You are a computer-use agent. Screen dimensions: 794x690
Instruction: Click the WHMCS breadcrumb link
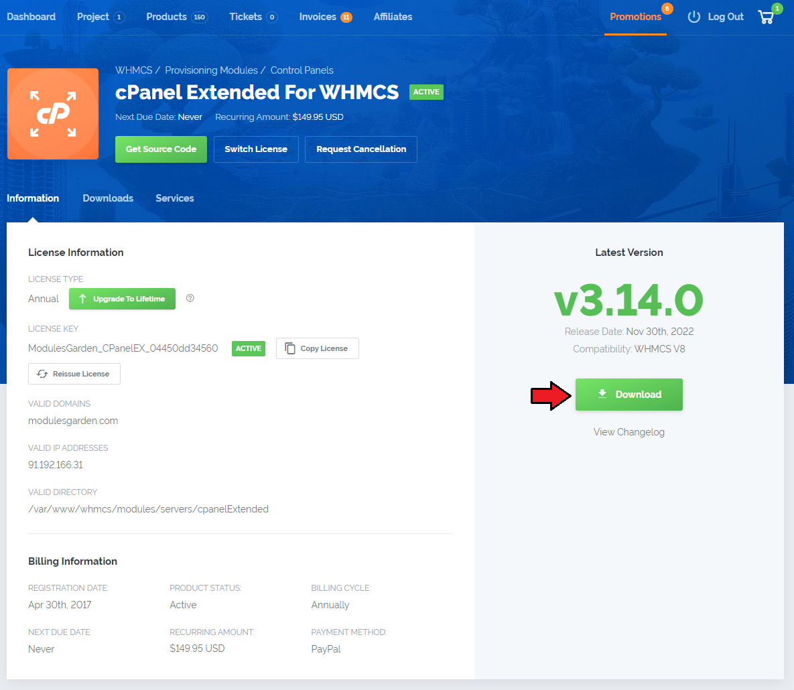134,70
